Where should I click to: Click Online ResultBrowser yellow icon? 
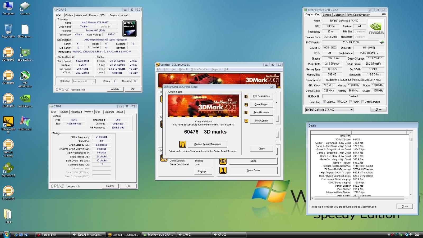[x=183, y=144]
